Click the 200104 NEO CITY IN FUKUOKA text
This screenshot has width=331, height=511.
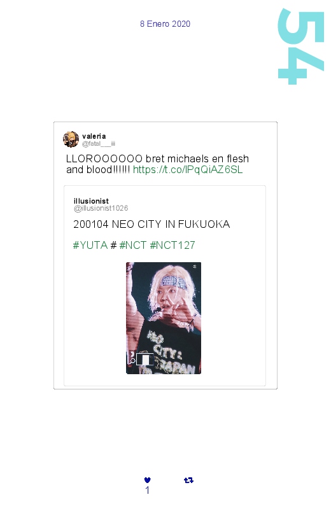tap(151, 224)
